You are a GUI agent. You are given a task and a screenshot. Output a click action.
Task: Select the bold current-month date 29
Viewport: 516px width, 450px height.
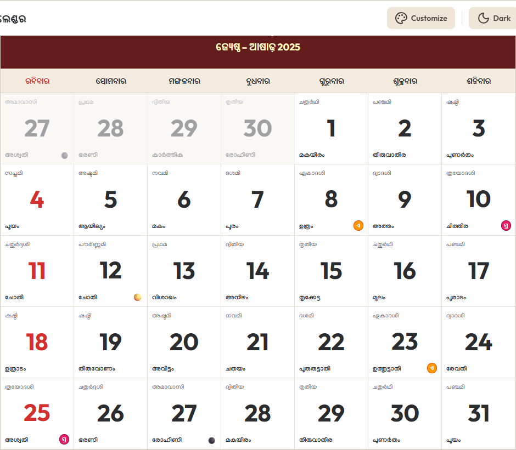click(331, 413)
